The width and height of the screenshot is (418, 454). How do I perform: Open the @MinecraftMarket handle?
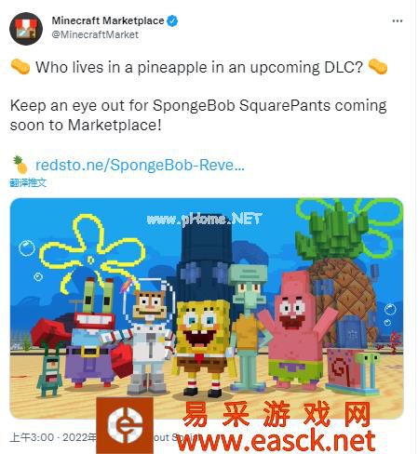pos(95,34)
